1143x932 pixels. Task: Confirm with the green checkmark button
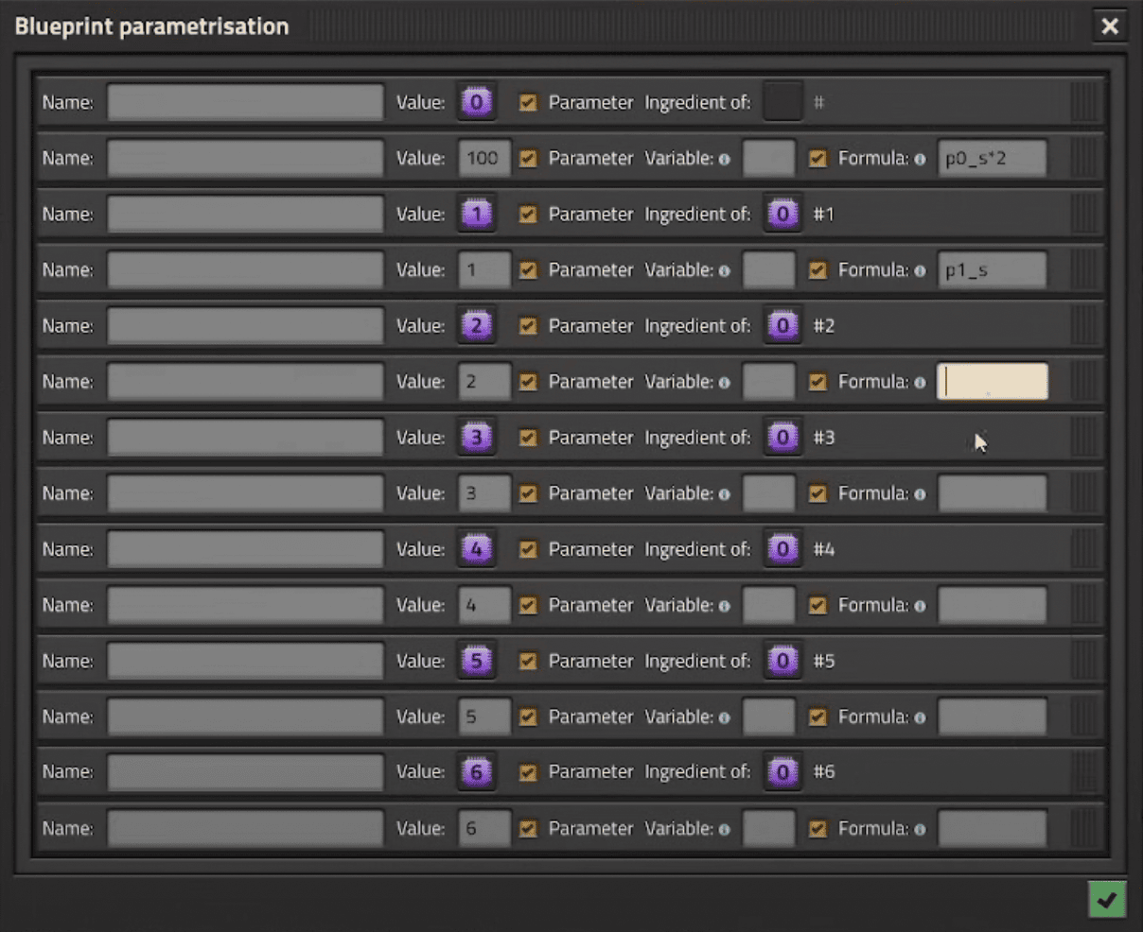[x=1107, y=900]
